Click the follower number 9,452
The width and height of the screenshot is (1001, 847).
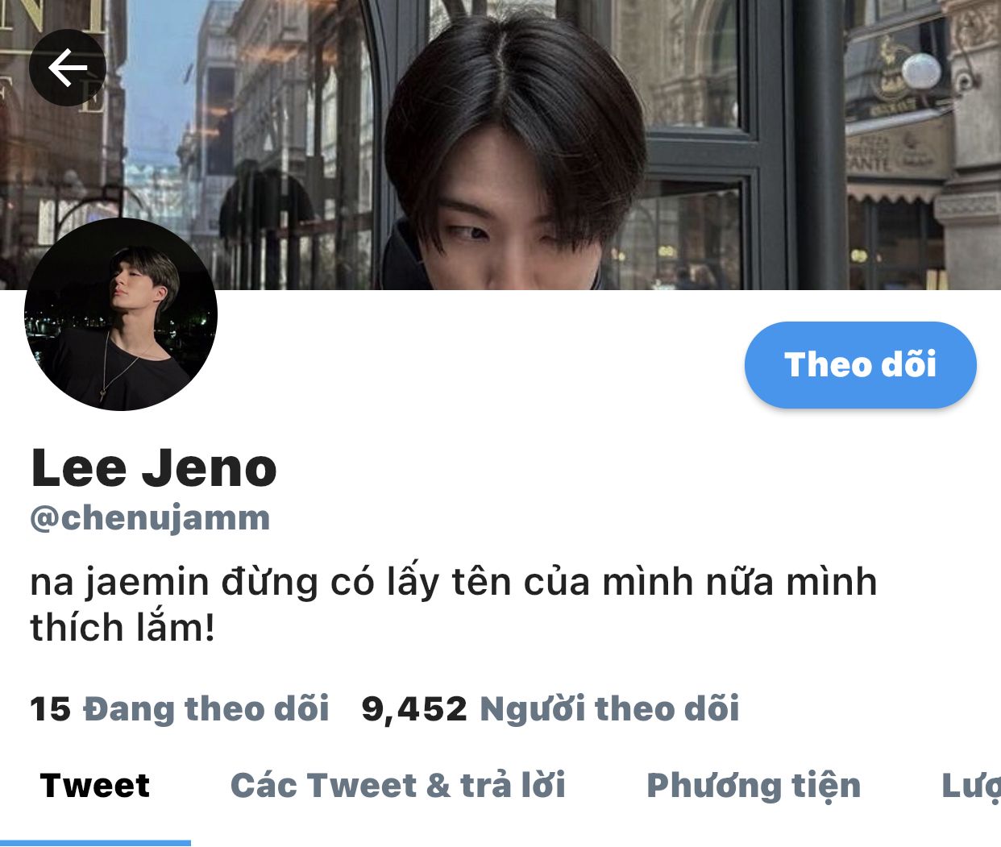pos(414,710)
